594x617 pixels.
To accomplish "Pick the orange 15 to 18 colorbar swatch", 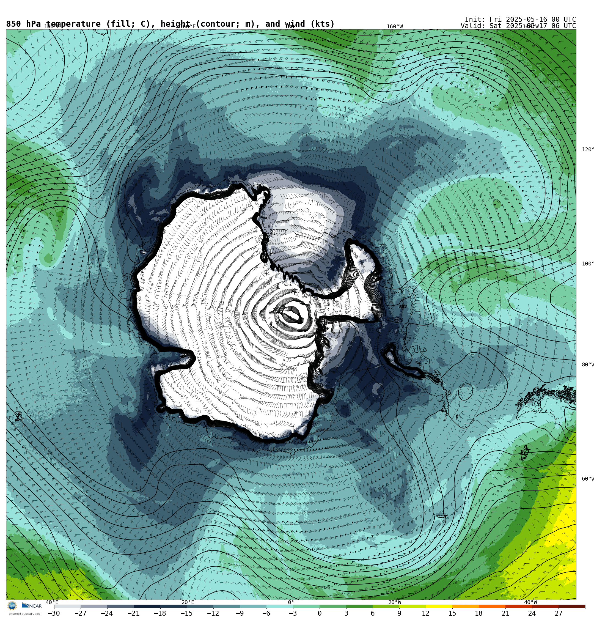I will pyautogui.click(x=466, y=606).
